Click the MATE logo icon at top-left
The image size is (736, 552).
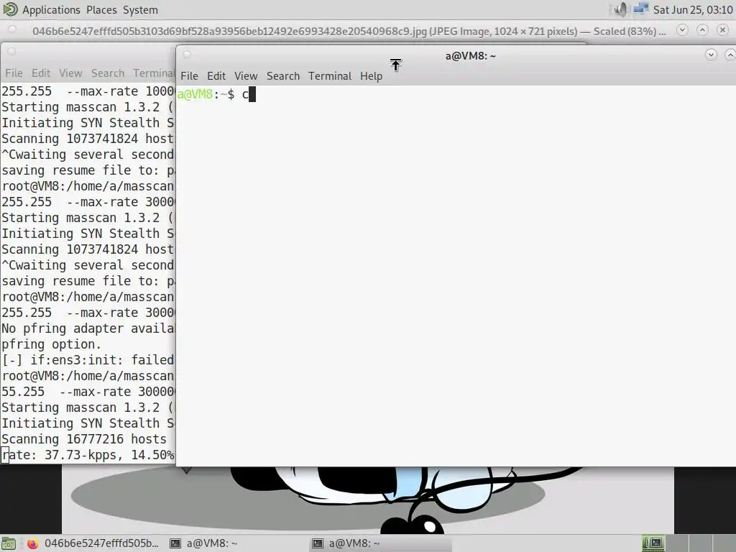(x=10, y=9)
